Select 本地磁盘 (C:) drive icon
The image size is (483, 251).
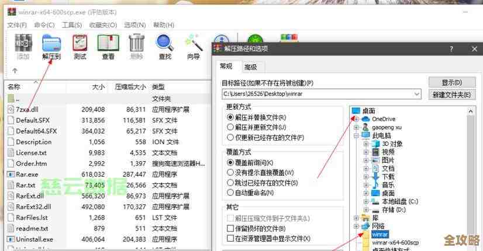(375, 201)
